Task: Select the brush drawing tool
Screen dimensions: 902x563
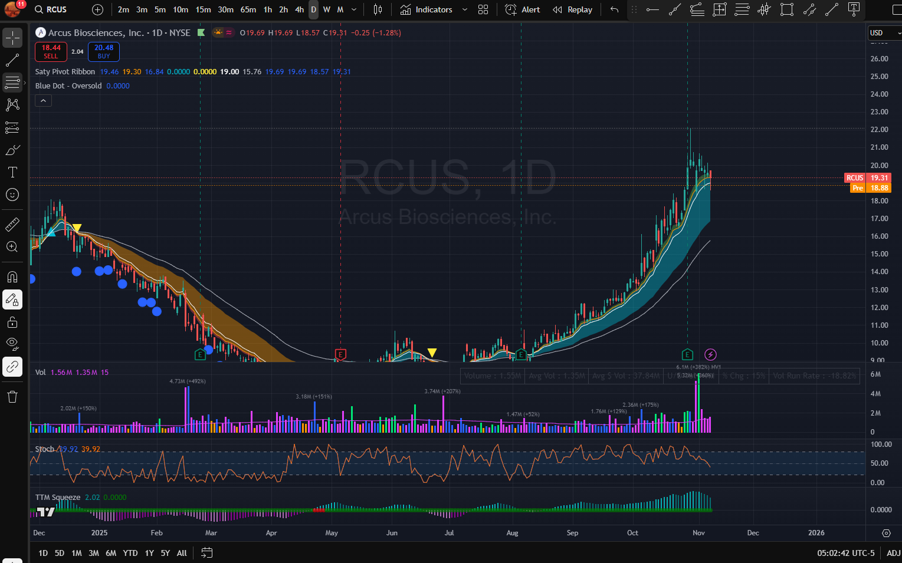Action: 12,150
